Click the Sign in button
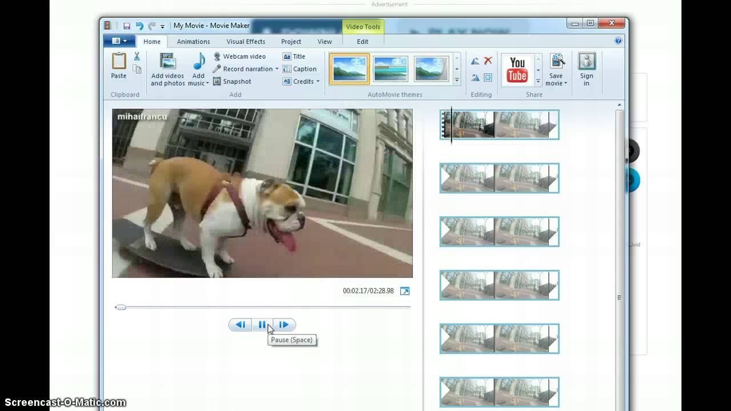Image resolution: width=731 pixels, height=411 pixels. (x=587, y=70)
